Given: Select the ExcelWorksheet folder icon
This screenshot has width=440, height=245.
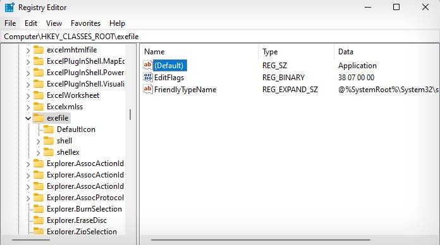Looking at the screenshot, I should tap(39, 95).
